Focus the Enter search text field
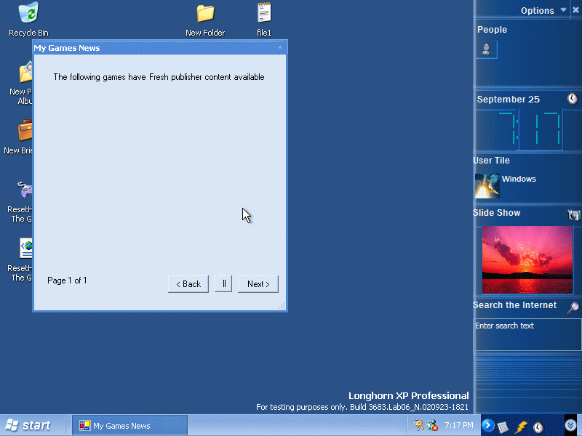This screenshot has height=436, width=582. [528, 334]
